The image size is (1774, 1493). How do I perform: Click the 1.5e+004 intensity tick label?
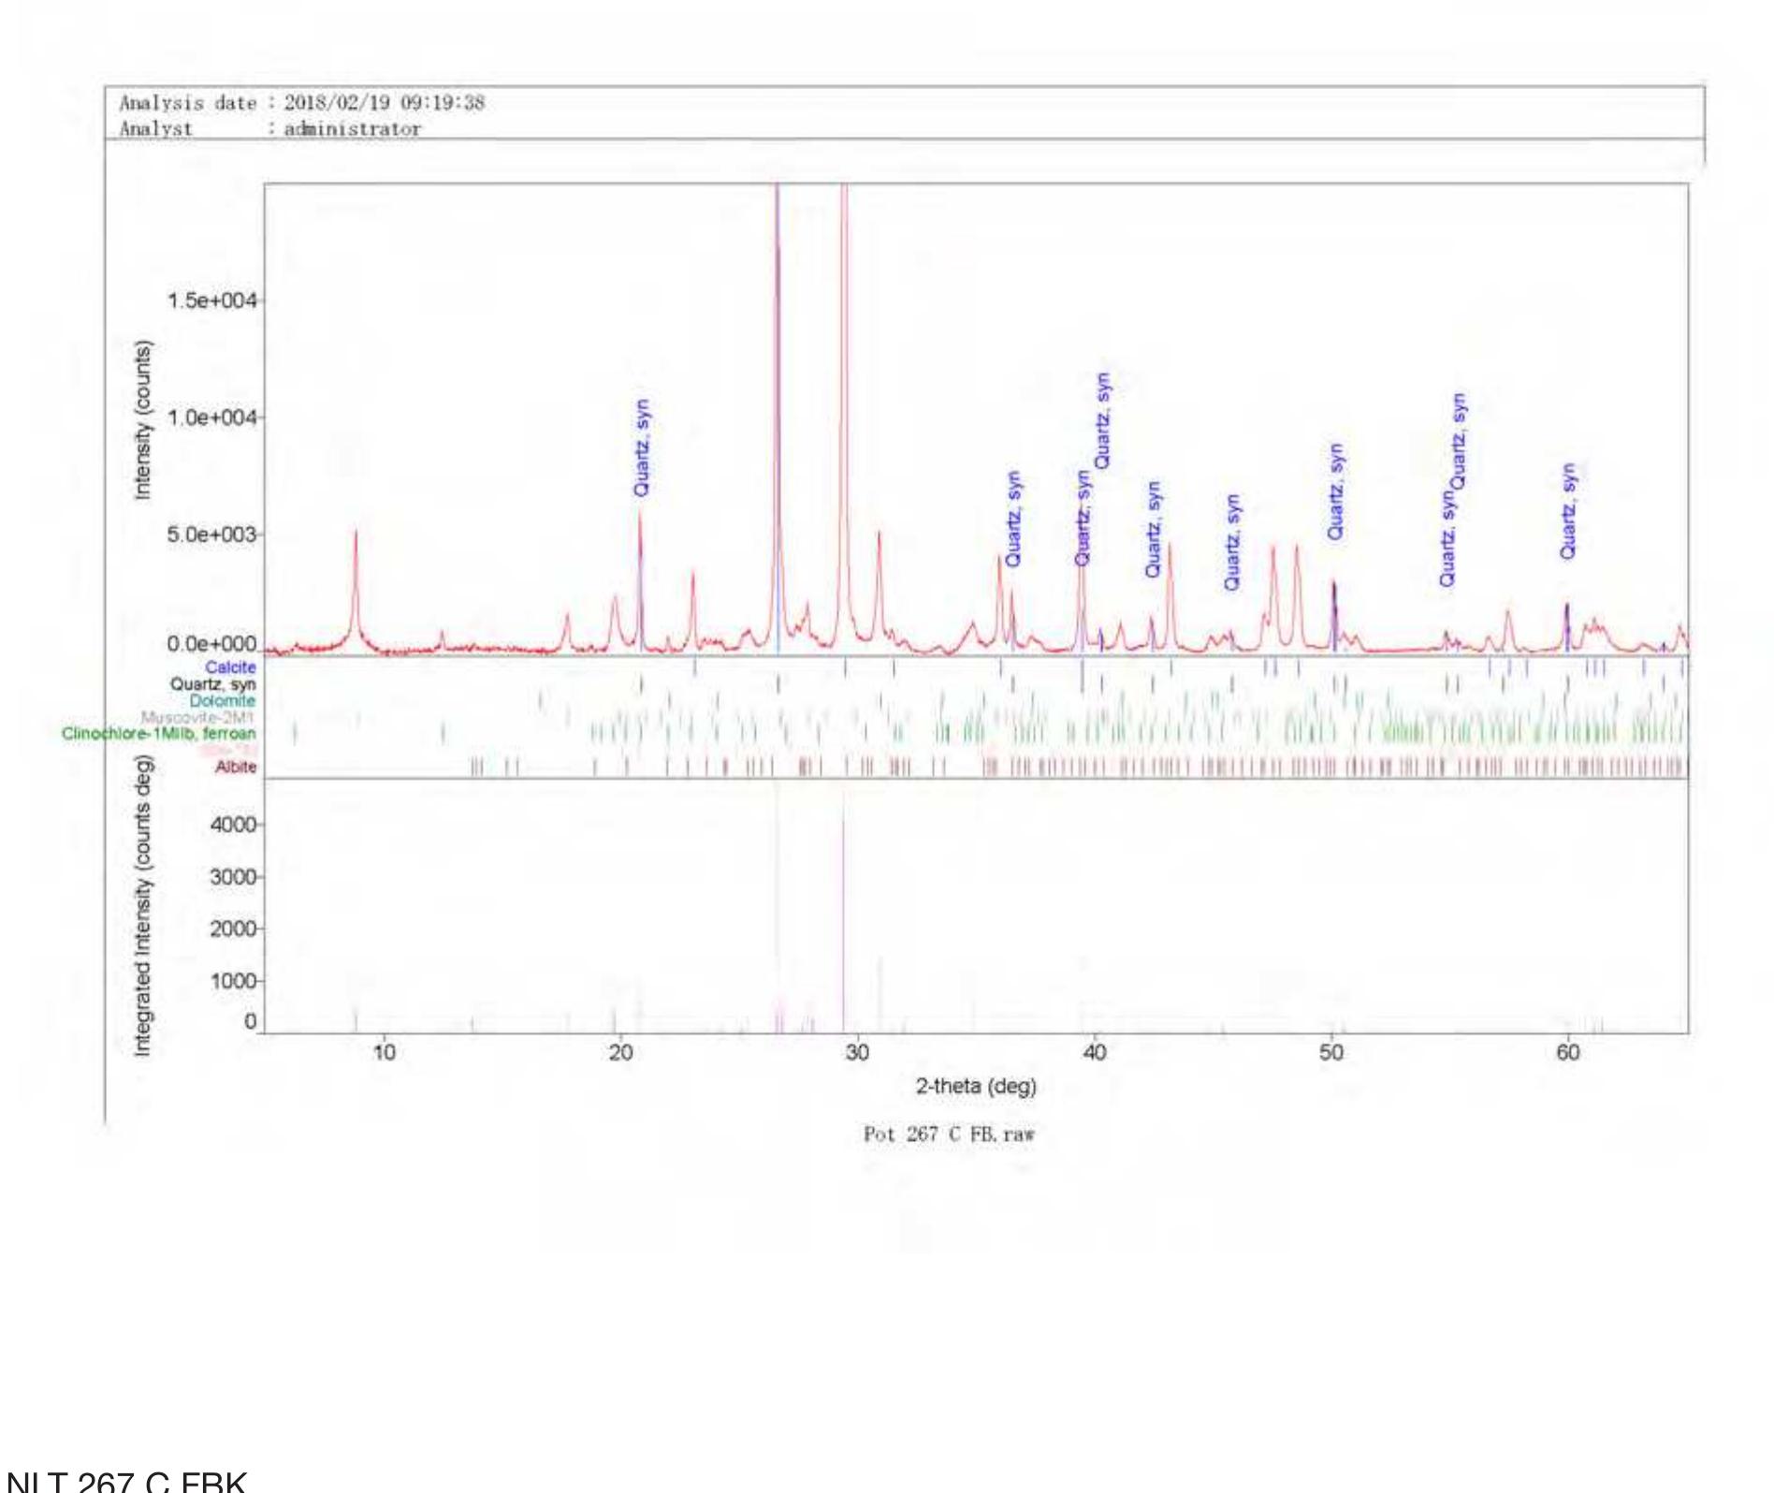point(211,300)
